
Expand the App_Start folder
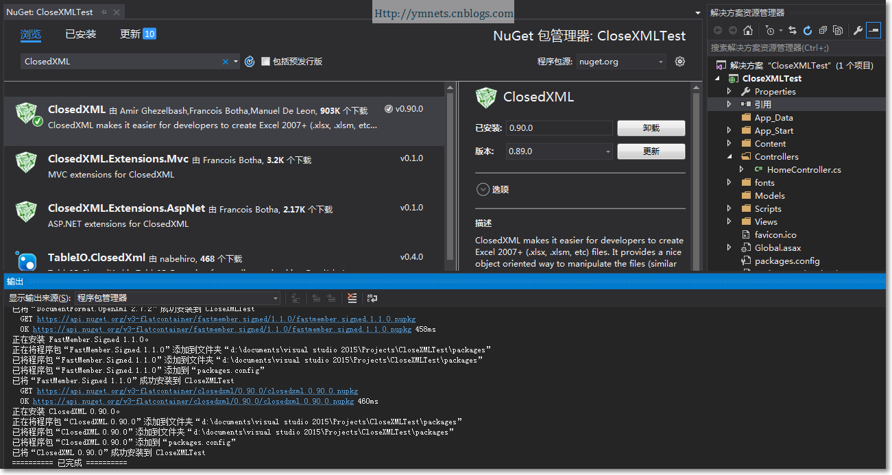tap(729, 130)
